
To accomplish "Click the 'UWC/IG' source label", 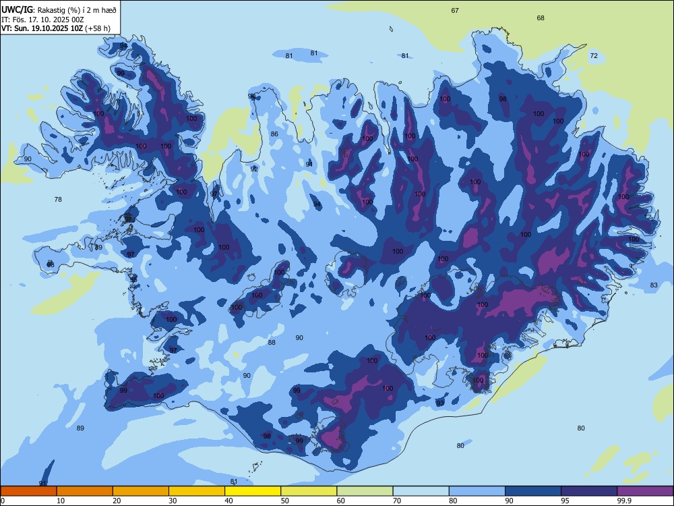I will 17,10.
